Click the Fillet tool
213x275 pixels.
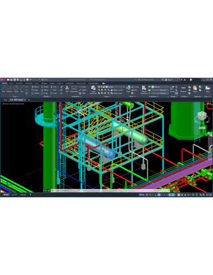point(54,90)
